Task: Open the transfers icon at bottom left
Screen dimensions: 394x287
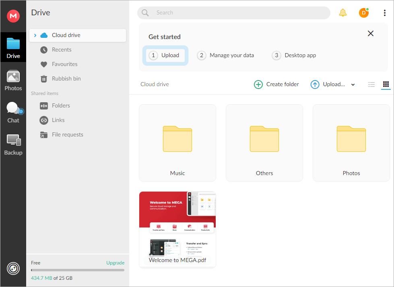Action: point(13,268)
